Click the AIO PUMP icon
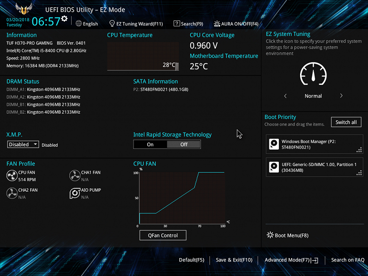Image resolution: width=368 pixels, height=276 pixels. tap(75, 193)
